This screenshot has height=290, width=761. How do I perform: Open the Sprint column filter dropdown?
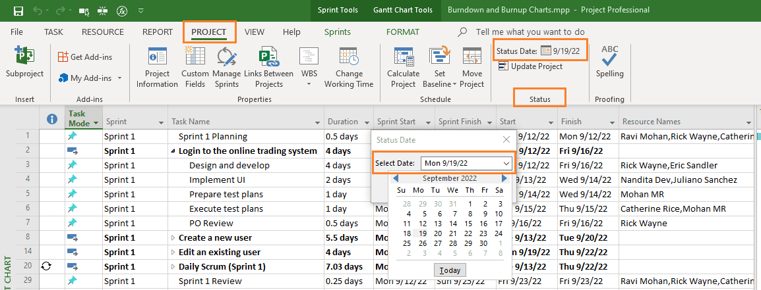point(161,122)
